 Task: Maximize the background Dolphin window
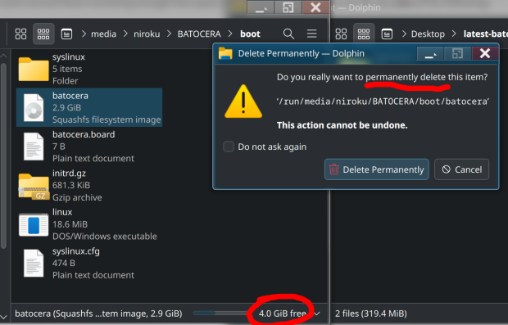coord(288,7)
